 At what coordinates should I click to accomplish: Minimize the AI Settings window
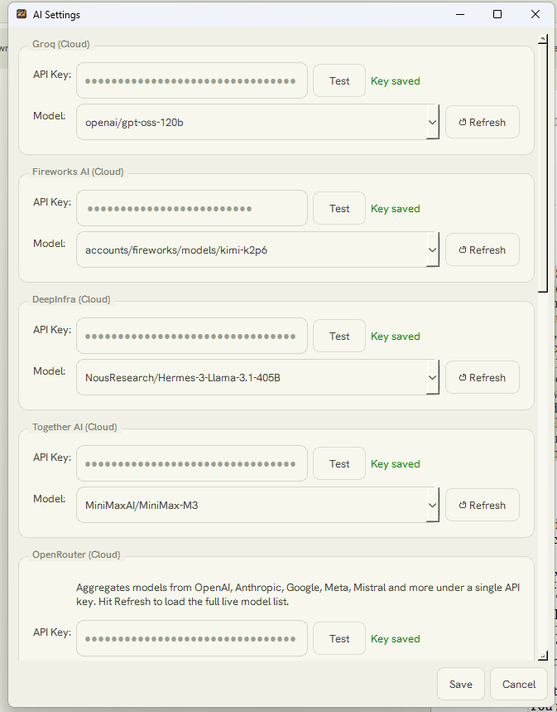tap(460, 14)
